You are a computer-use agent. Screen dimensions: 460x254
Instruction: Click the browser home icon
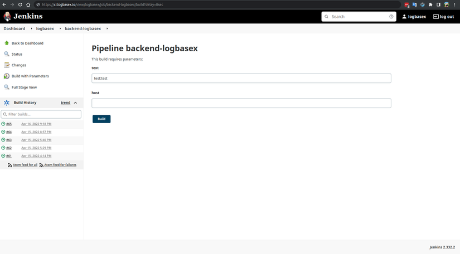(28, 4)
